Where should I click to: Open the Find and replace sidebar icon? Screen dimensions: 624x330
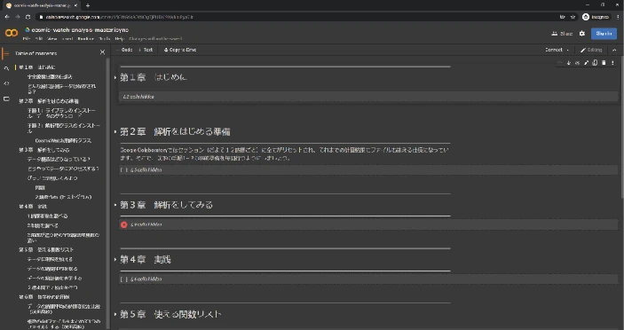point(6,68)
